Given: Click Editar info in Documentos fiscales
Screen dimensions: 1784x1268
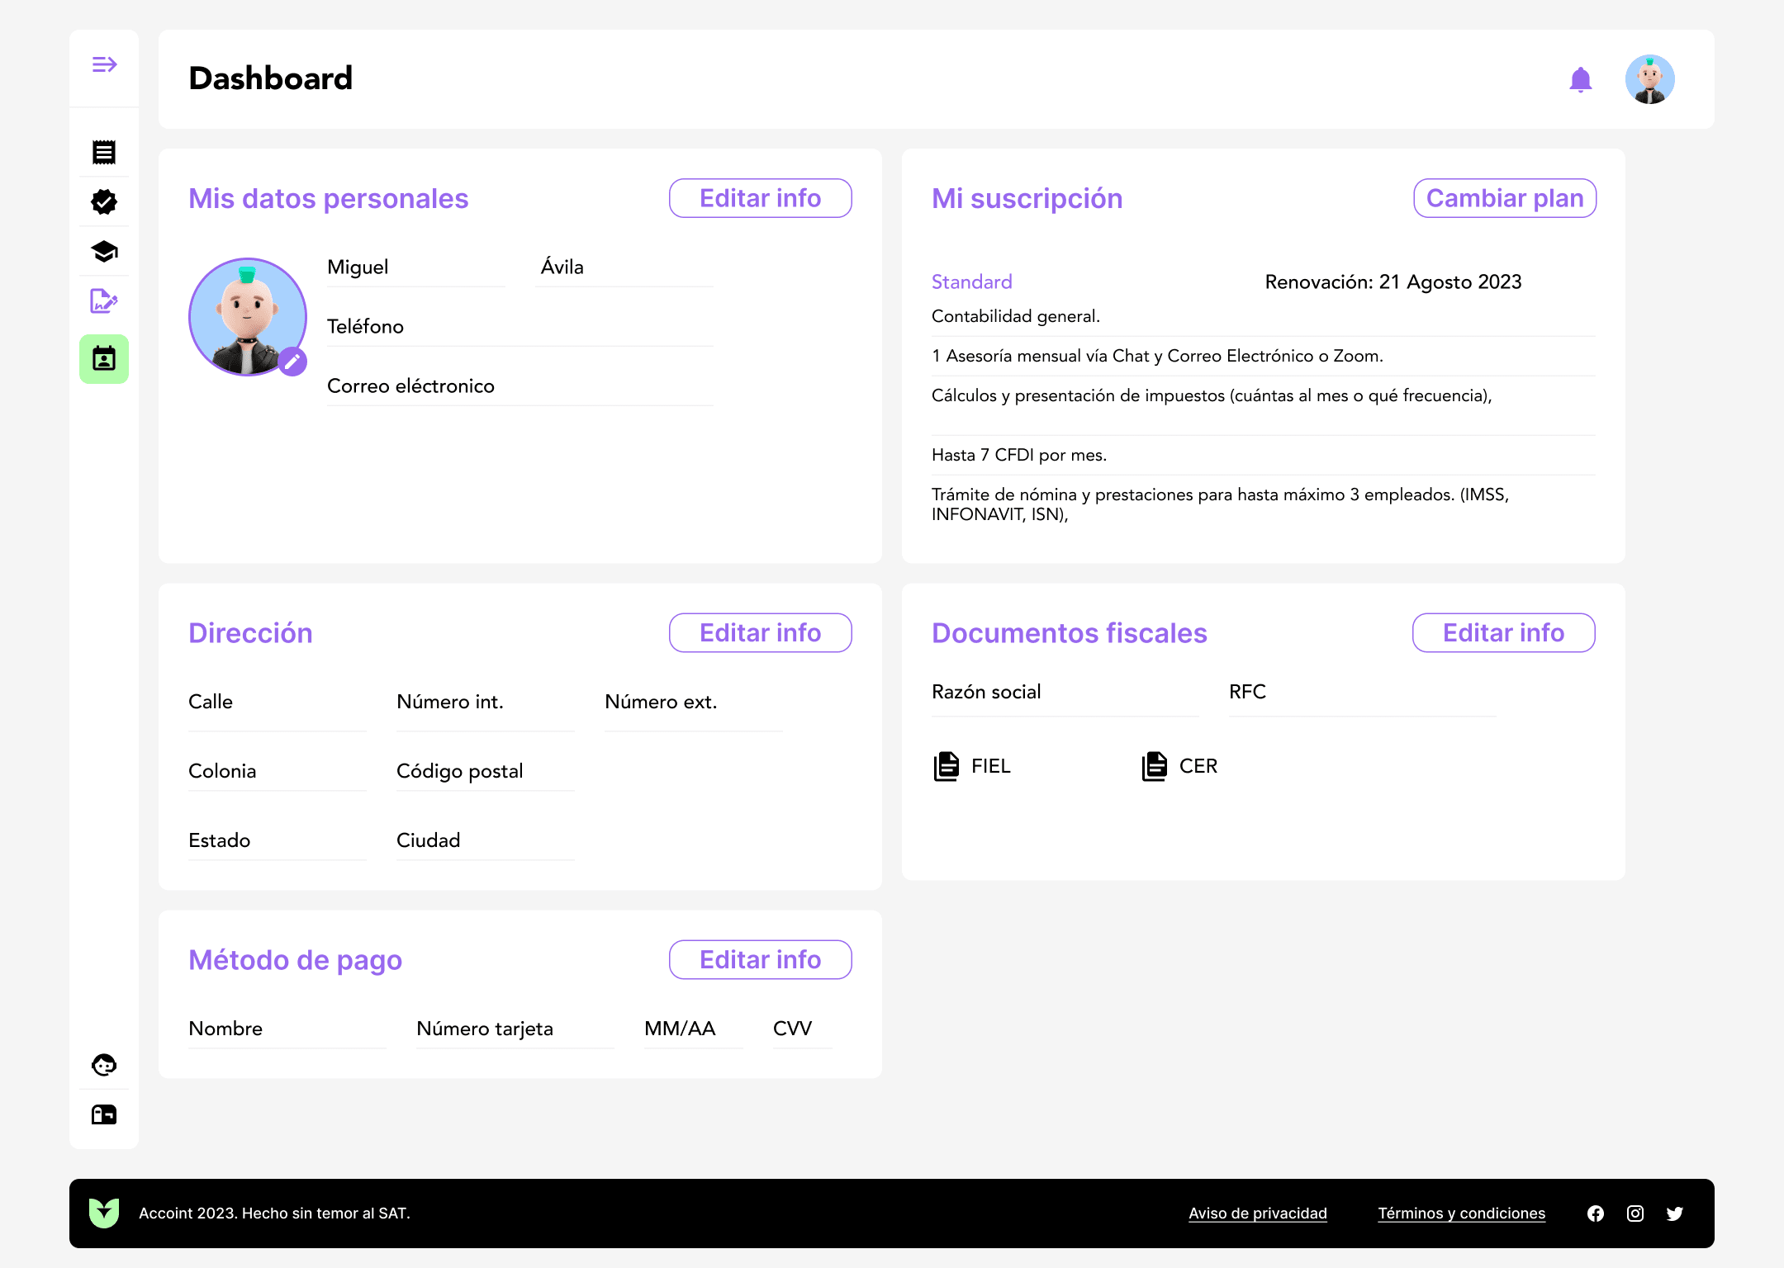Looking at the screenshot, I should pos(1504,633).
